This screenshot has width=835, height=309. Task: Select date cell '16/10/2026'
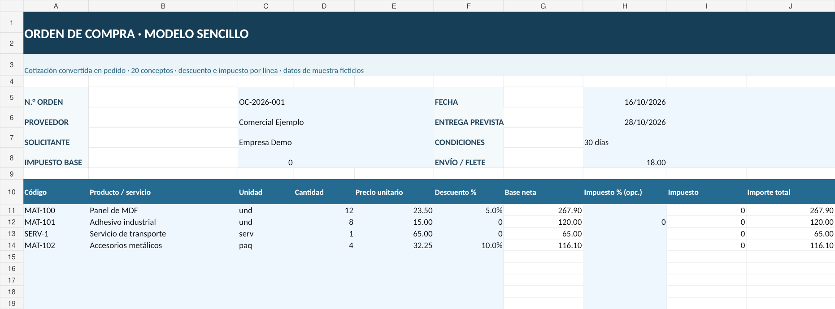pos(625,97)
